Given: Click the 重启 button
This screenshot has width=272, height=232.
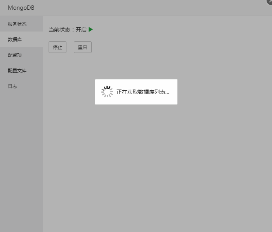Looking at the screenshot, I should point(83,47).
